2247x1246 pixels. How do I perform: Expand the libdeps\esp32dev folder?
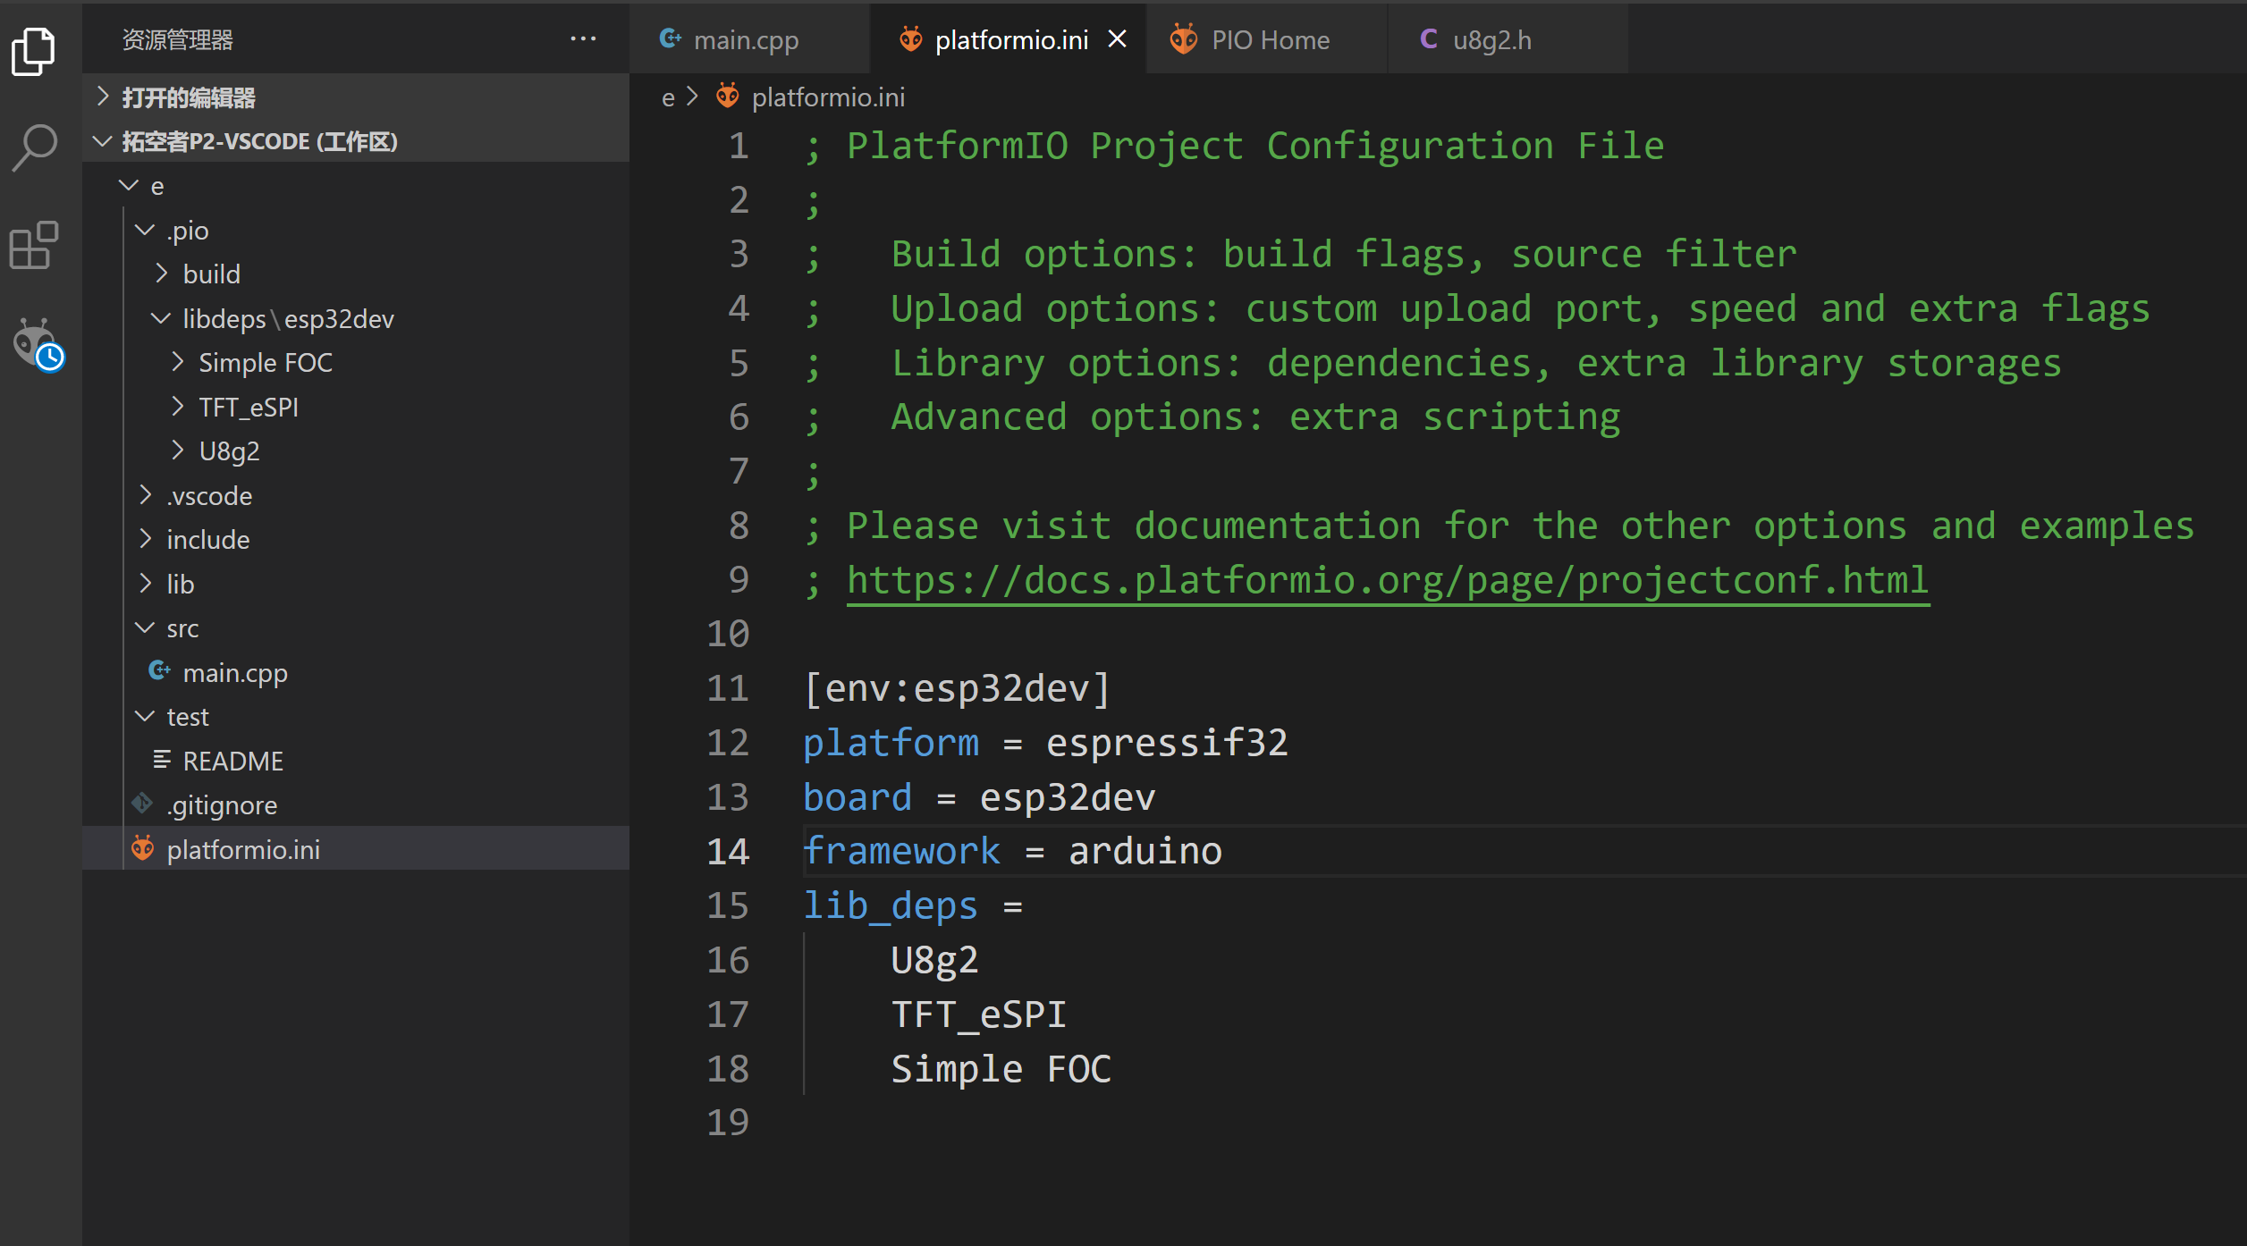[x=165, y=317]
